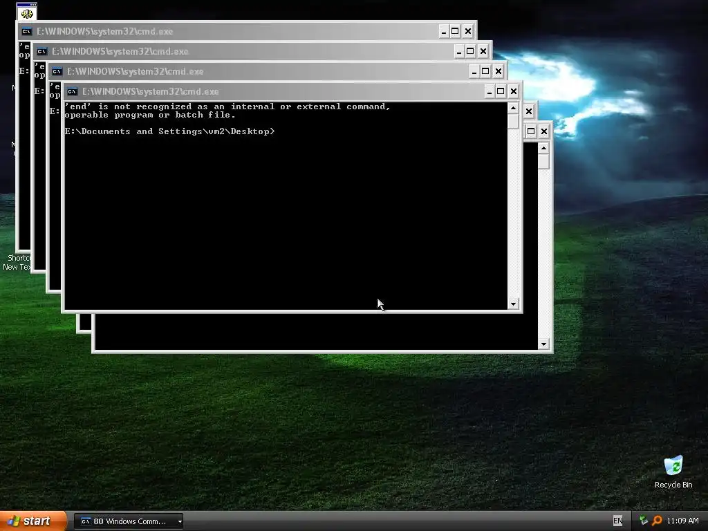The height and width of the screenshot is (531, 708).
Task: Click the scrollbar thumb of the background cmd window
Action: coord(543,161)
